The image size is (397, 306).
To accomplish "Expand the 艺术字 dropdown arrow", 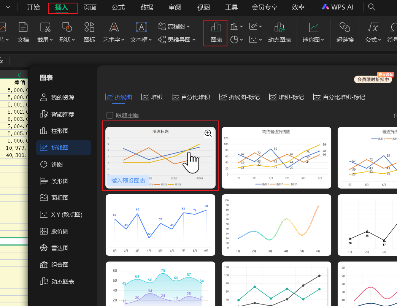I will pyautogui.click(x=123, y=40).
